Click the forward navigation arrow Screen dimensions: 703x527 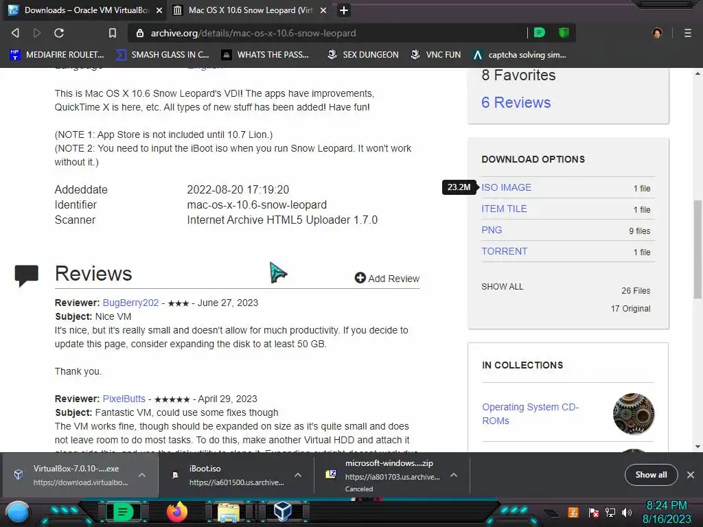pyautogui.click(x=37, y=33)
